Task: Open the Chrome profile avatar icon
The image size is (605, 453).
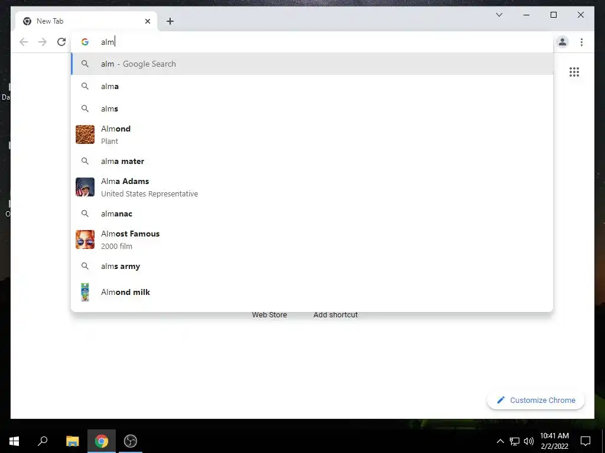Action: [562, 42]
